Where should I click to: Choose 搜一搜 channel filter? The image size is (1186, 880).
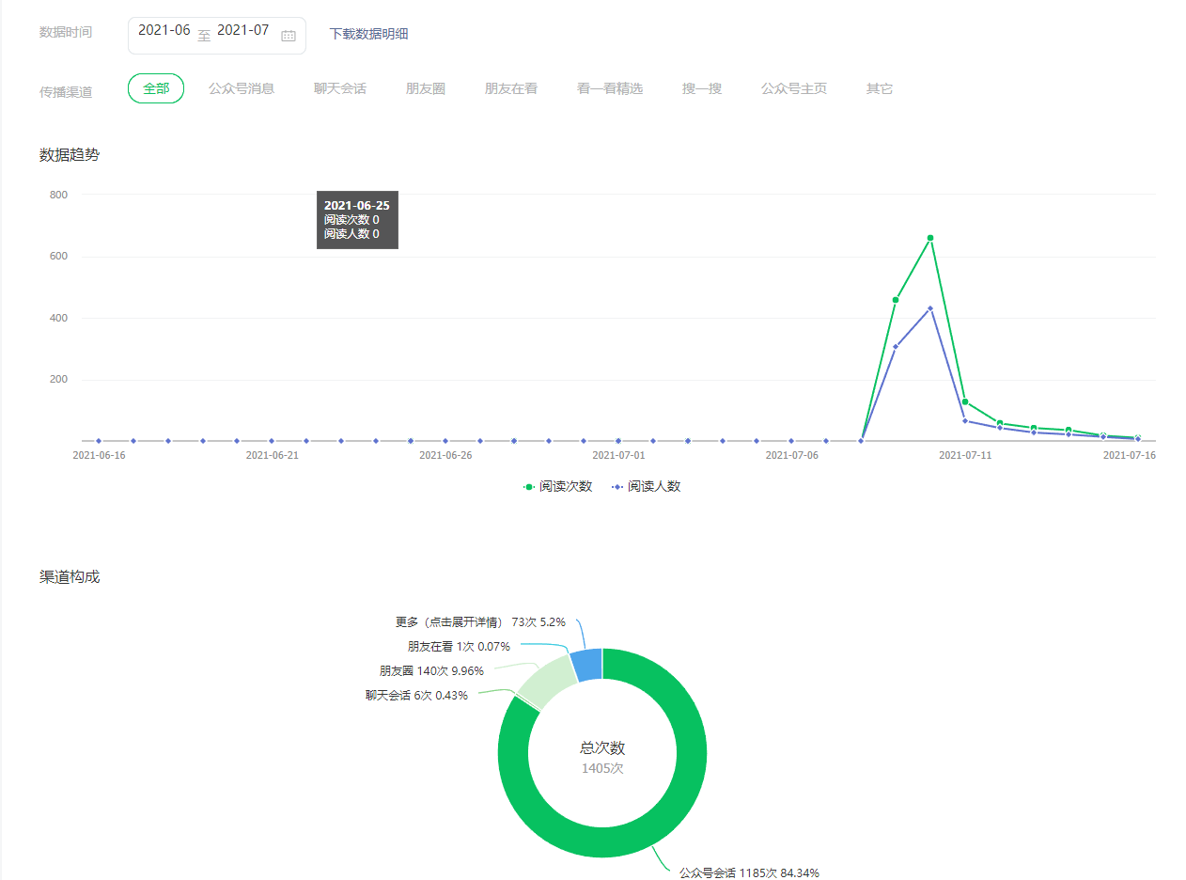702,89
